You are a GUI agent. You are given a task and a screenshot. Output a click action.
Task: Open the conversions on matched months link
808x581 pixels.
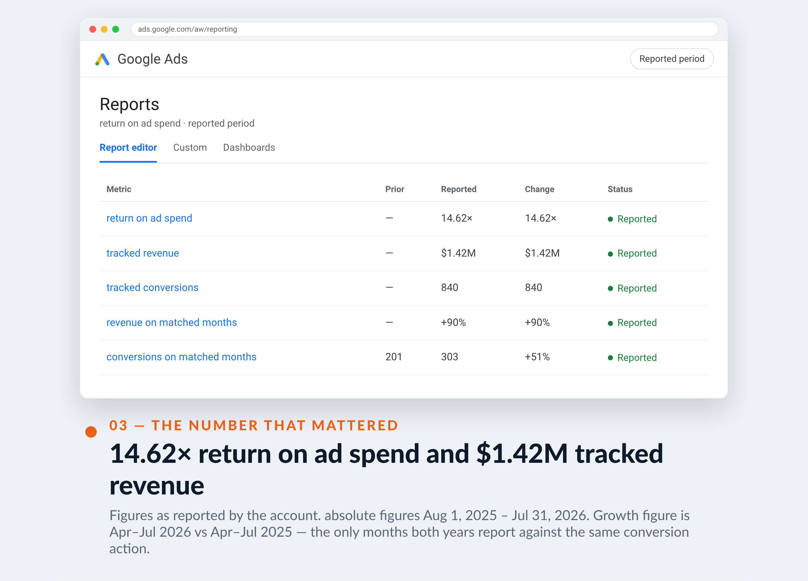coord(181,357)
